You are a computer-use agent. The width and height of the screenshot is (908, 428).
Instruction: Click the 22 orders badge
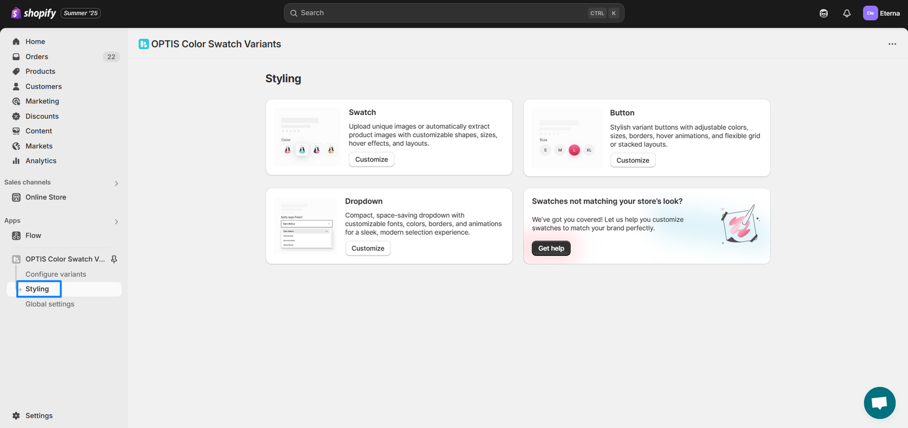pos(111,57)
